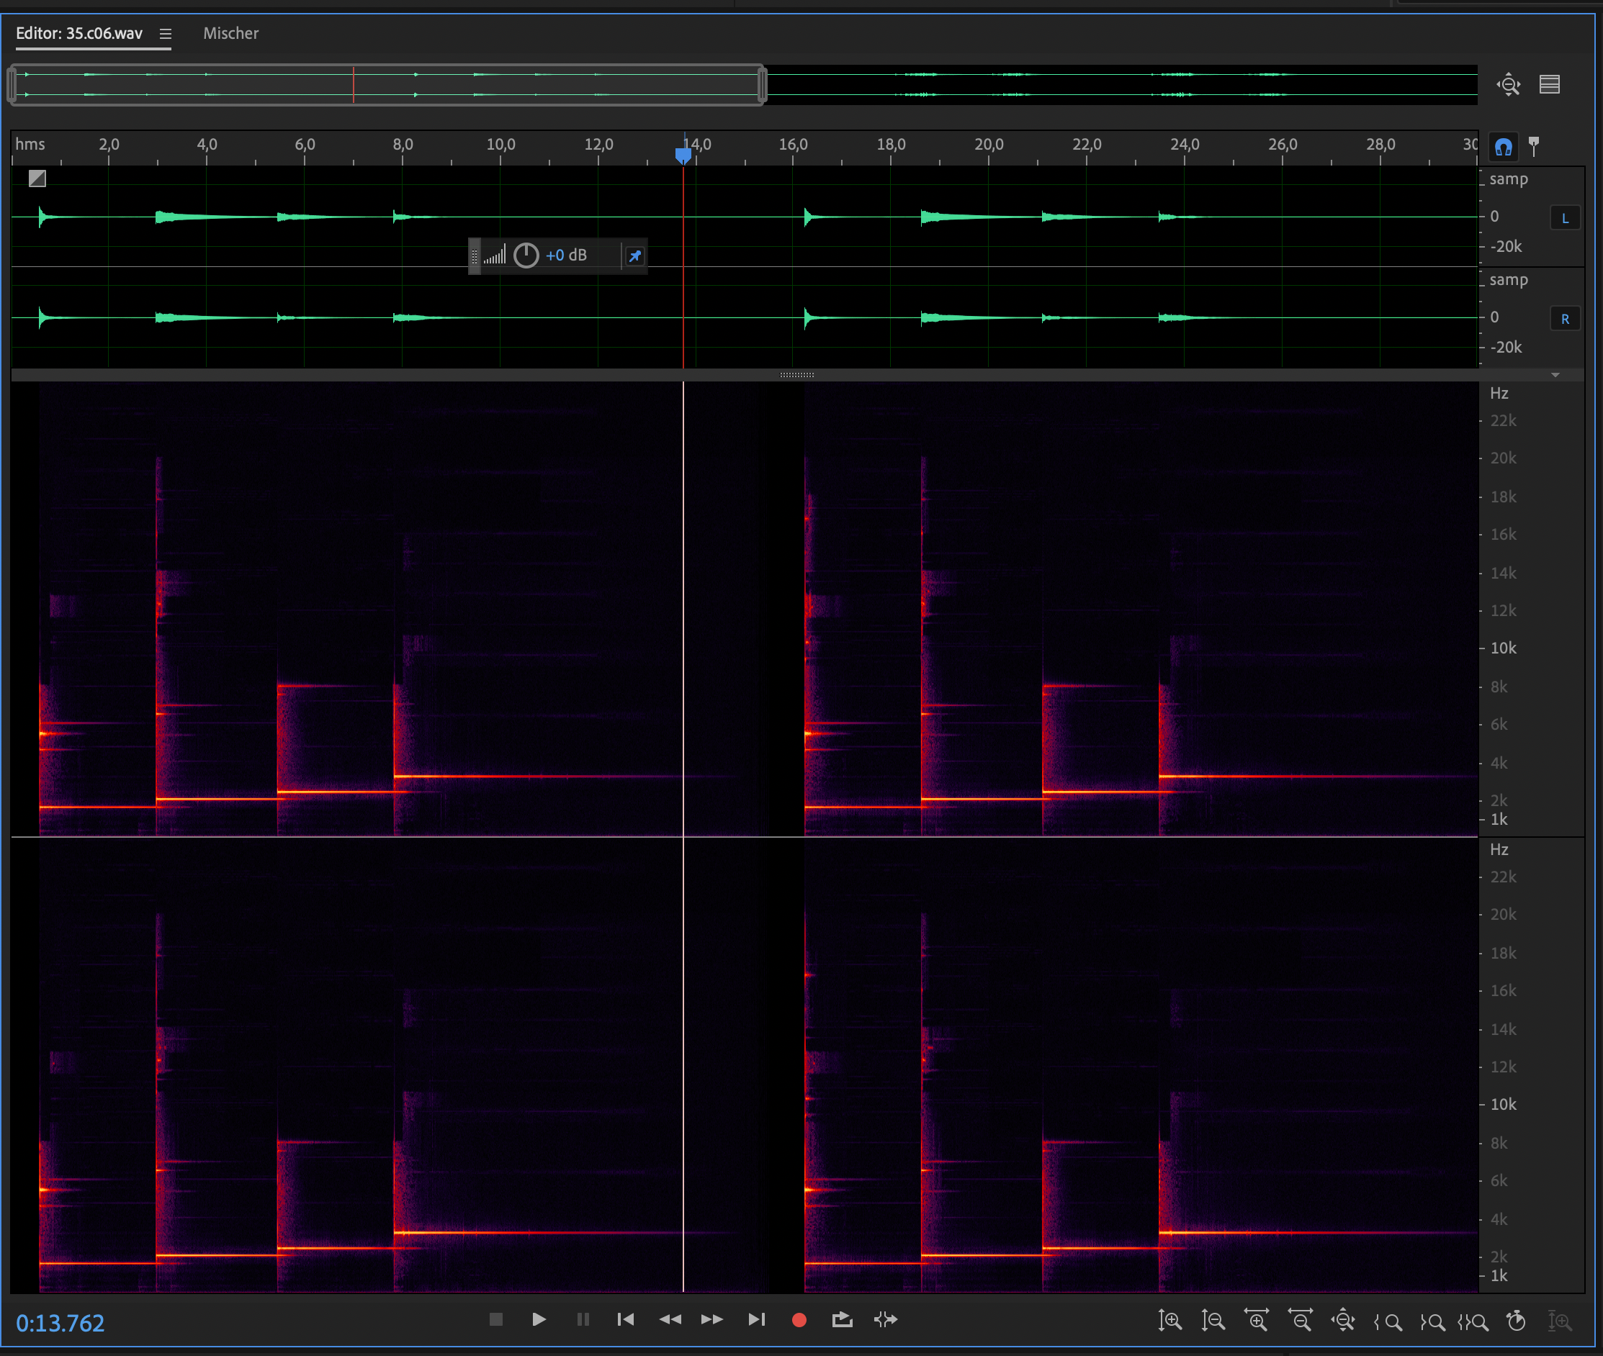Toggle the right channel R button

pyautogui.click(x=1565, y=319)
